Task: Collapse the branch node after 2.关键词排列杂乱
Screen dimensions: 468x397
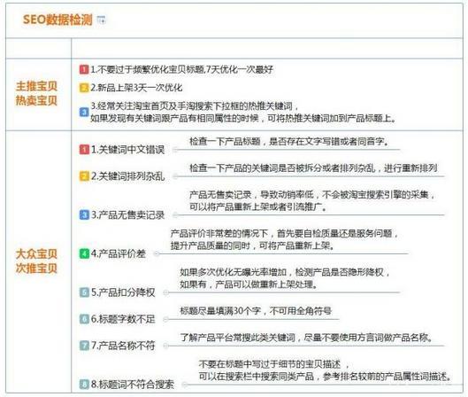Action: [175, 176]
